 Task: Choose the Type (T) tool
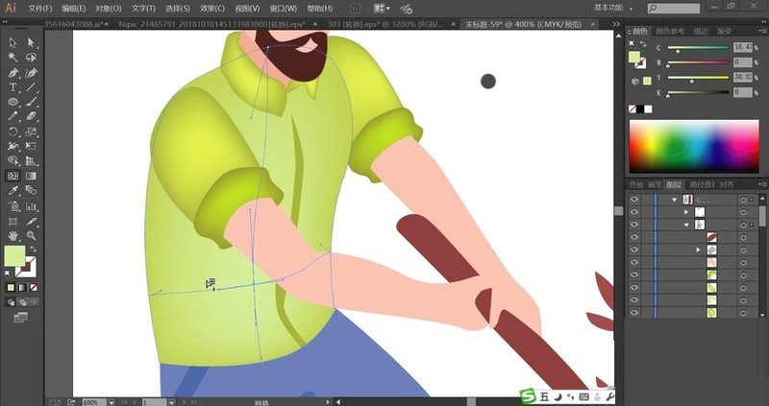(13, 86)
